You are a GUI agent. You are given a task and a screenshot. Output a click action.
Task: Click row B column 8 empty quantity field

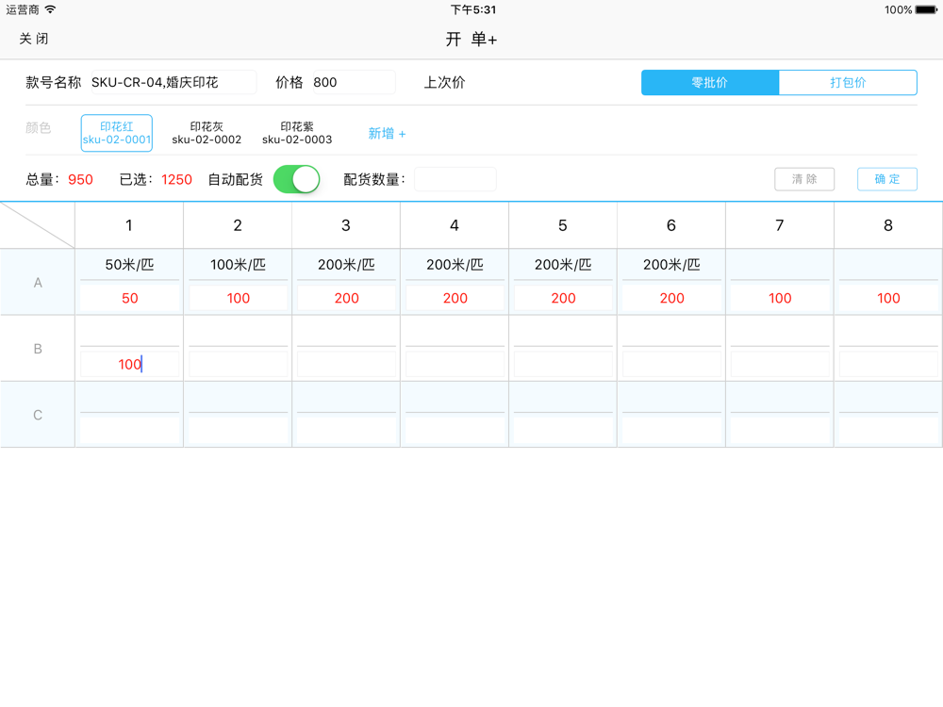888,364
